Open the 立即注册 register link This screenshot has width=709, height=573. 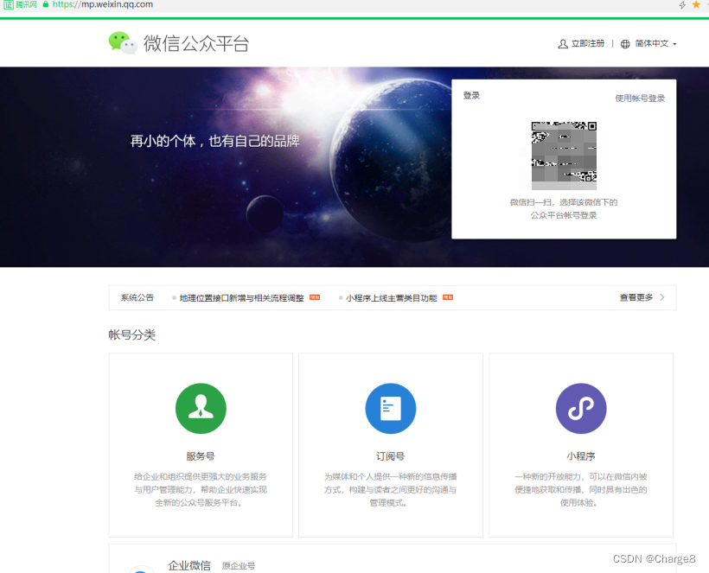coord(587,43)
